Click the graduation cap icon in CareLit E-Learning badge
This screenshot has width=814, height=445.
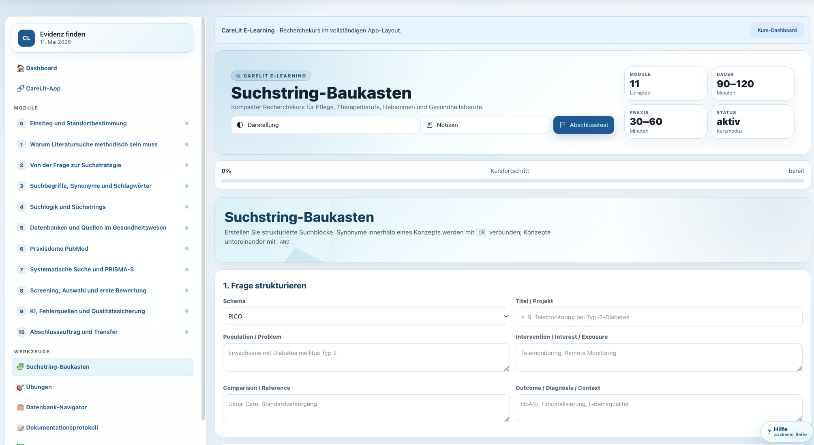point(238,76)
